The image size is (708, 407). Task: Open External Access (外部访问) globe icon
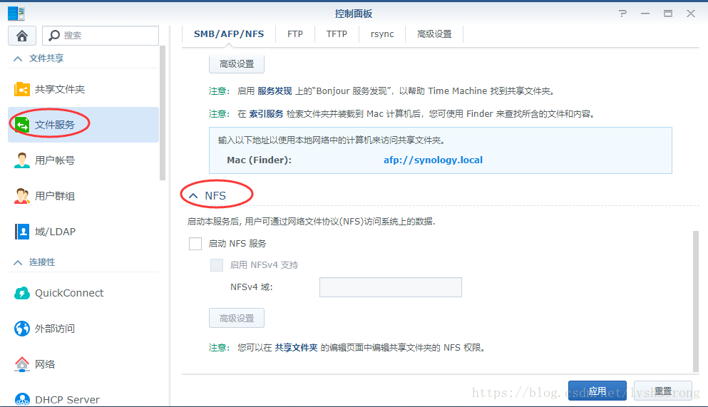(21, 329)
